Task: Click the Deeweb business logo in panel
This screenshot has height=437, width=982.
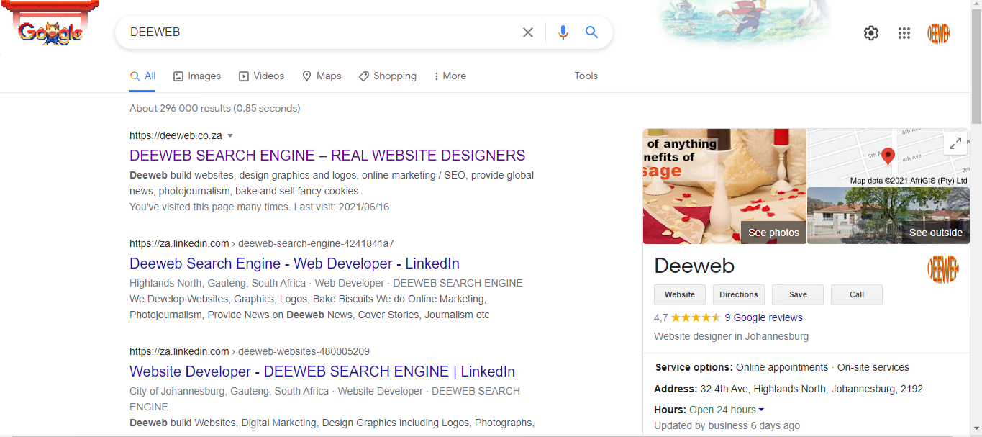Action: [x=943, y=270]
